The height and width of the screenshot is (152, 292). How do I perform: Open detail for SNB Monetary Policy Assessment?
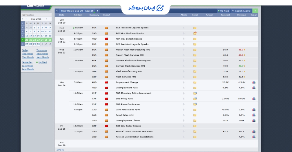click(x=195, y=93)
